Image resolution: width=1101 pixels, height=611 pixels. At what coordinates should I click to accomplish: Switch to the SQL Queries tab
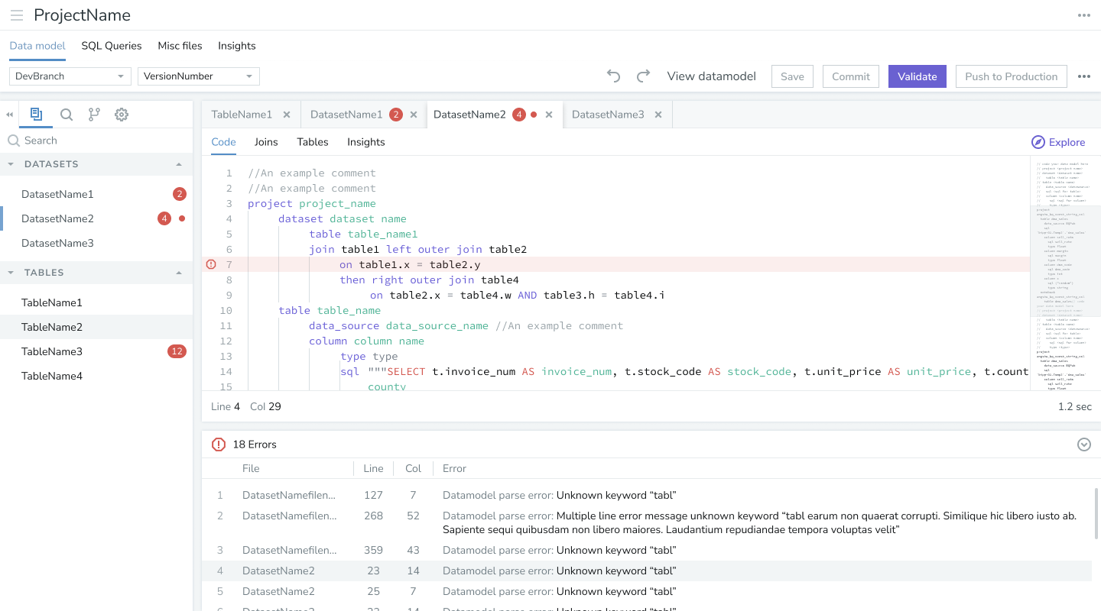(x=112, y=46)
